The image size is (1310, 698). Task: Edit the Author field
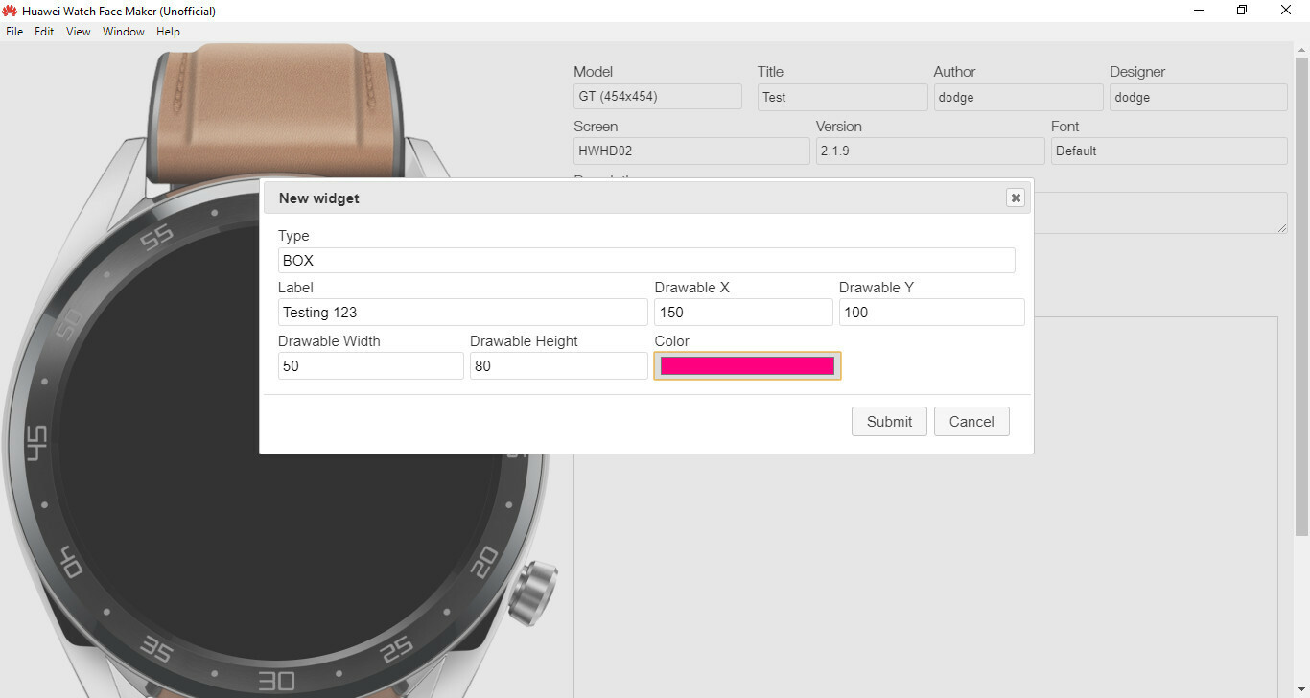click(1018, 97)
